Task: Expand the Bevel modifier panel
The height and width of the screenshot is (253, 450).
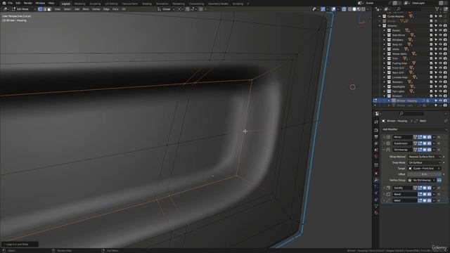Action: coord(385,194)
